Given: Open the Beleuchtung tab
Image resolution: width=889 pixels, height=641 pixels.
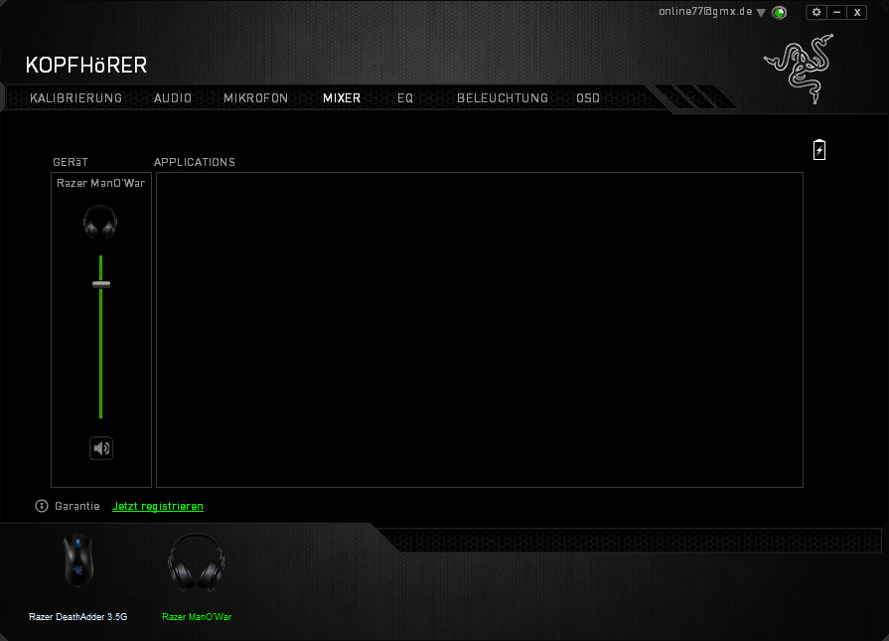Looking at the screenshot, I should pos(502,98).
